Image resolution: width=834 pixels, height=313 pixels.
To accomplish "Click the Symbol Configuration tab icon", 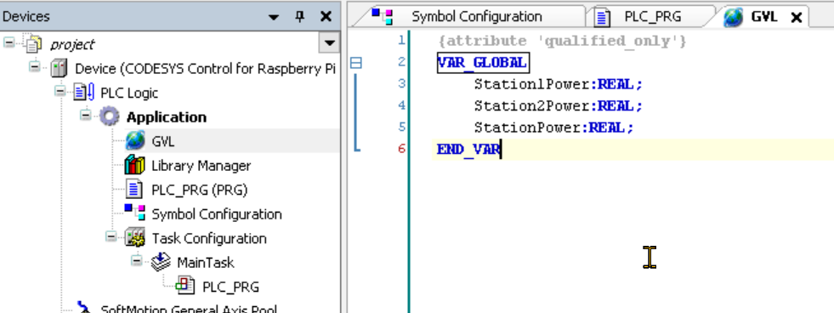I will [382, 16].
